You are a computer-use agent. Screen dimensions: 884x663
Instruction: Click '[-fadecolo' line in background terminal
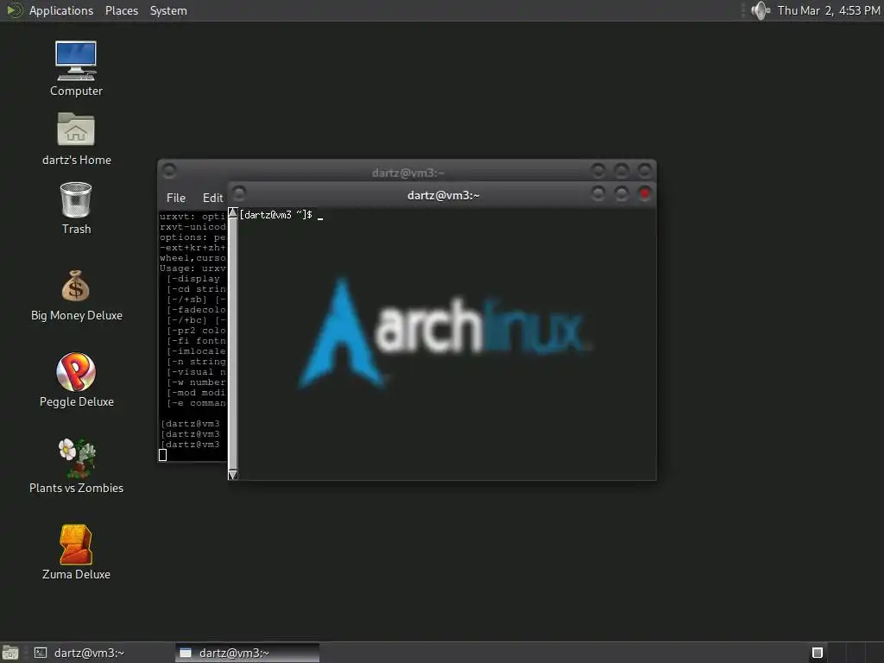point(196,310)
